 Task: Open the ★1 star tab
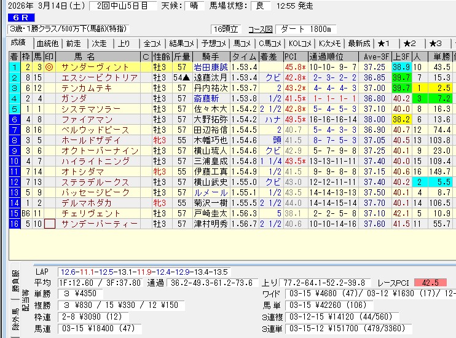(x=384, y=43)
